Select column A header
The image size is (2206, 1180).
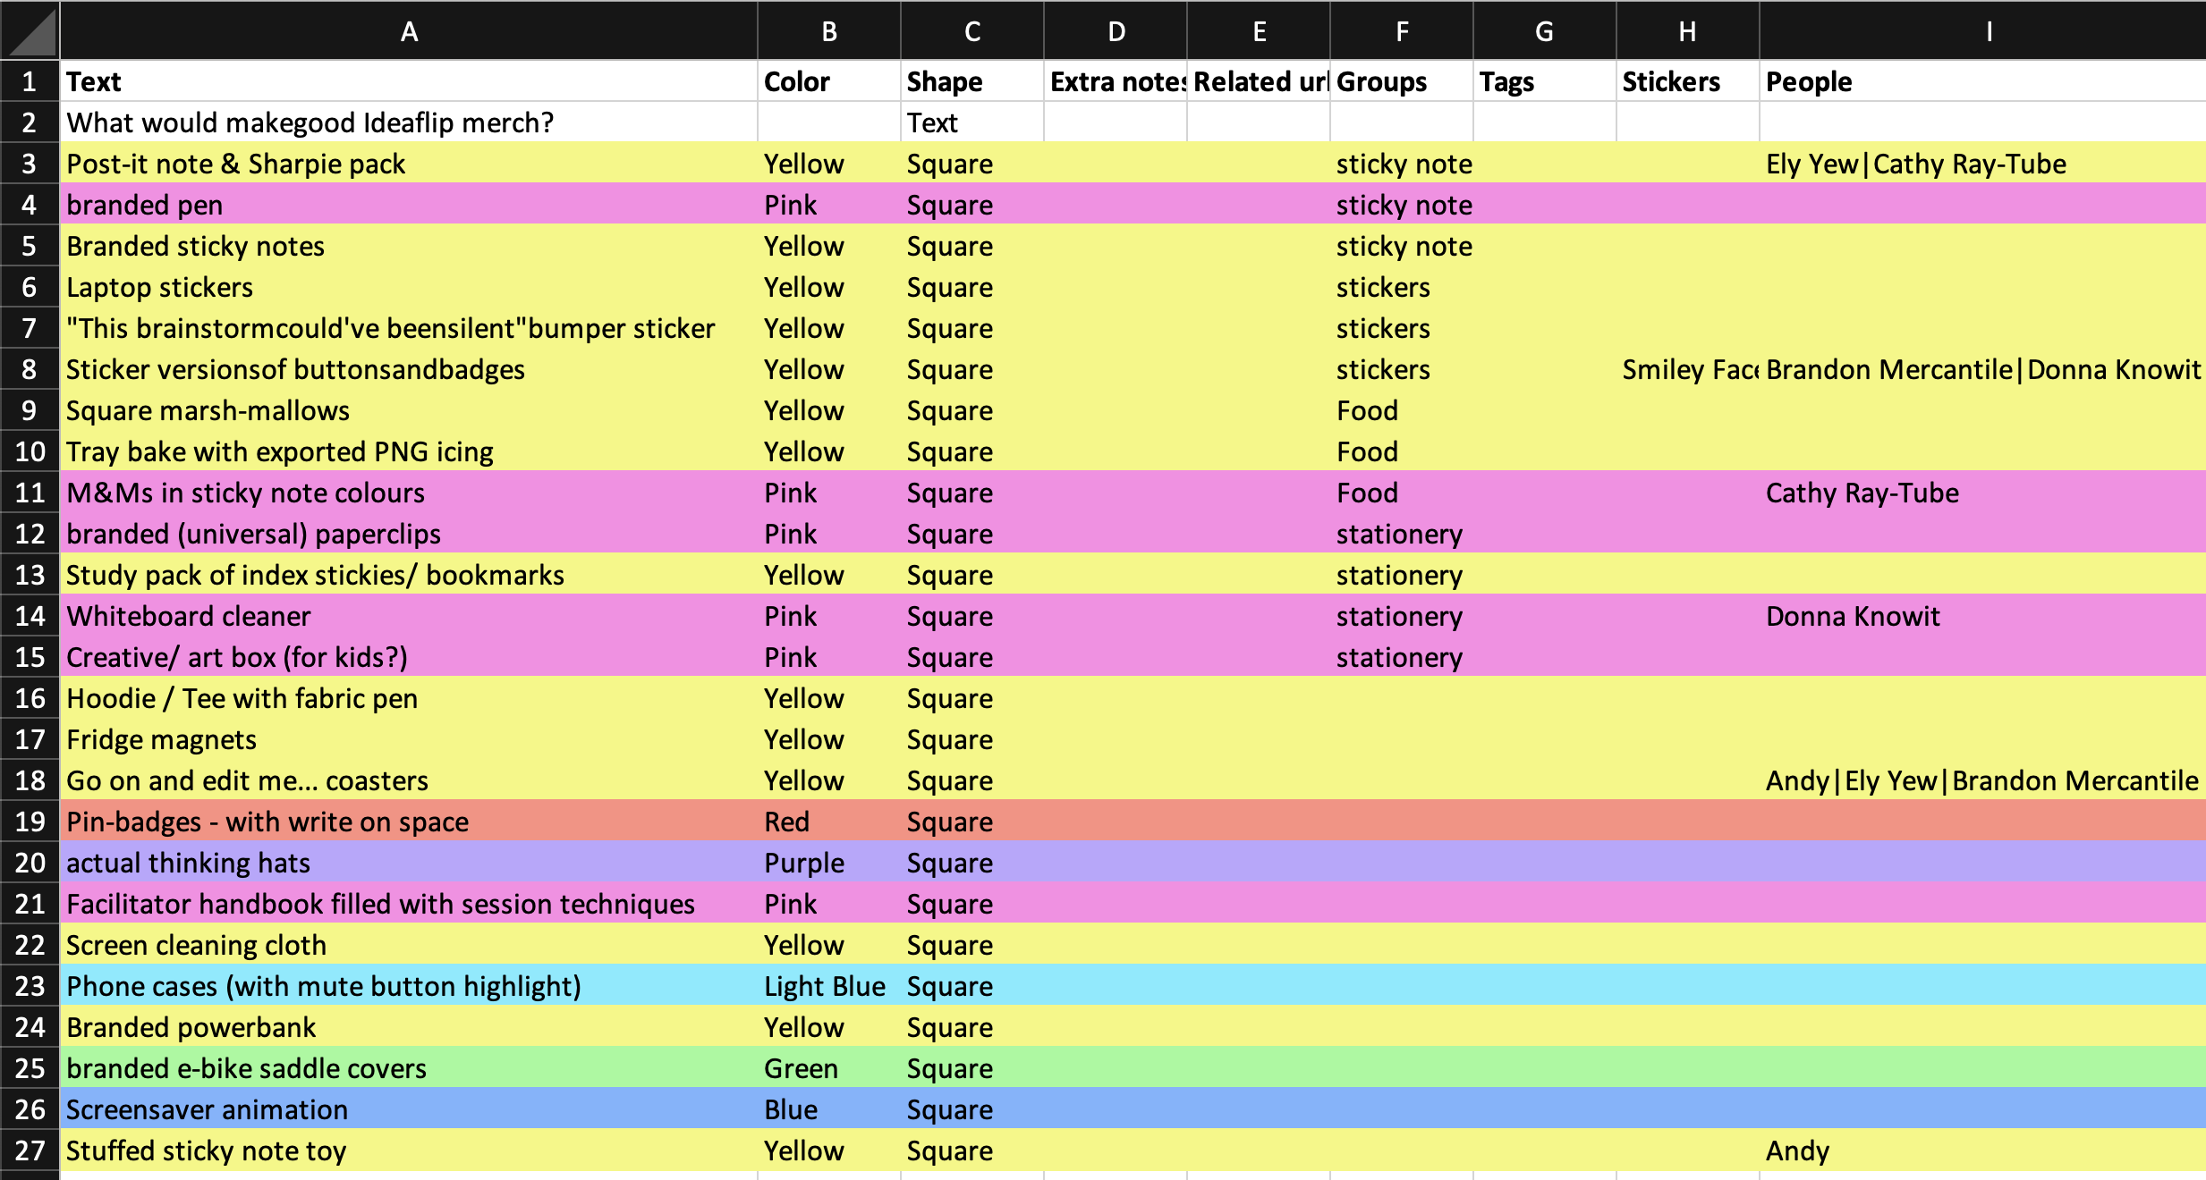409,31
